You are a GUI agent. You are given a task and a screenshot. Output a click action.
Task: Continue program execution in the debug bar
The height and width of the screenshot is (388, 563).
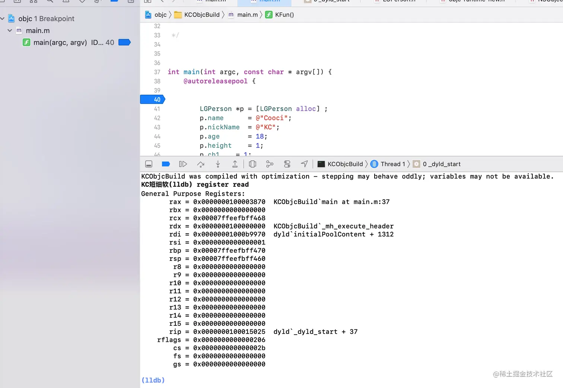point(183,164)
